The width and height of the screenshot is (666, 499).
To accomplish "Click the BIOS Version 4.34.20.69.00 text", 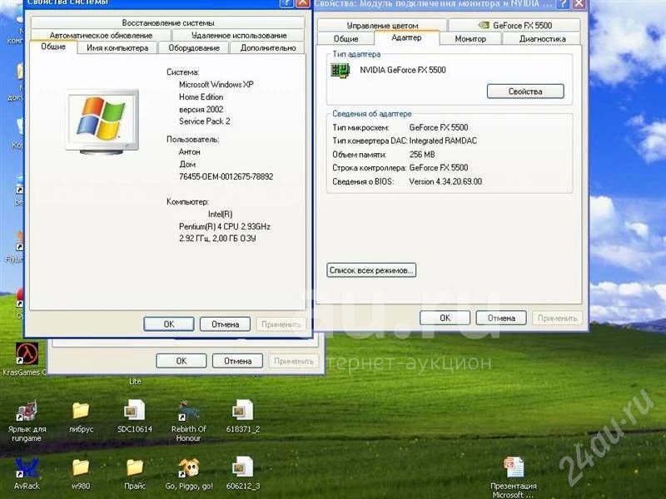I will (445, 181).
